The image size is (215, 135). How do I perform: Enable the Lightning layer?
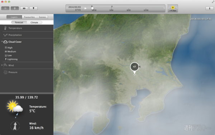click(12, 59)
